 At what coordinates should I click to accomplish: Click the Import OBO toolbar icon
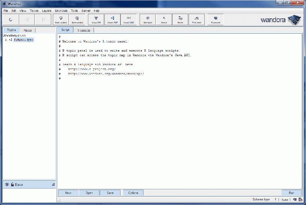pyautogui.click(x=129, y=20)
